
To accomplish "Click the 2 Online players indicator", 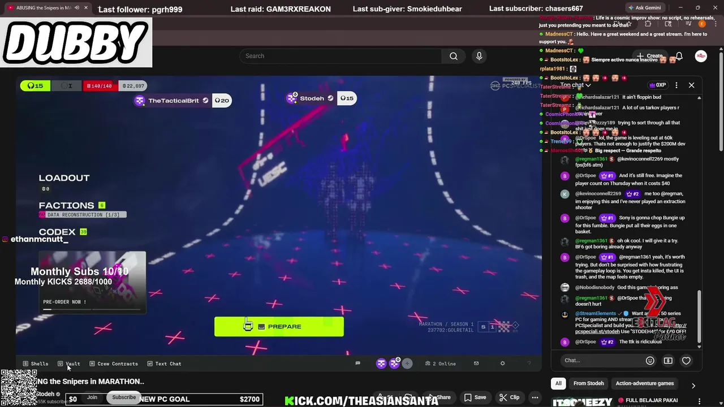I will click(441, 363).
